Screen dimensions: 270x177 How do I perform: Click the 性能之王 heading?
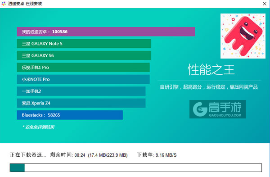tap(211, 70)
